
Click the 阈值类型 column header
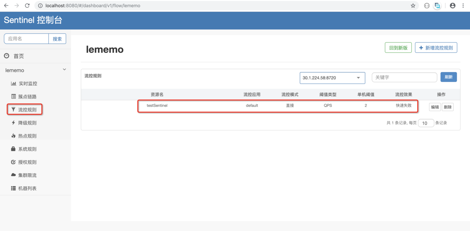click(328, 94)
